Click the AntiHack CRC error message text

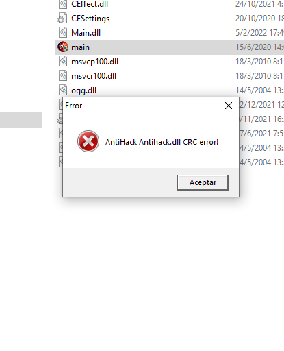tap(162, 142)
